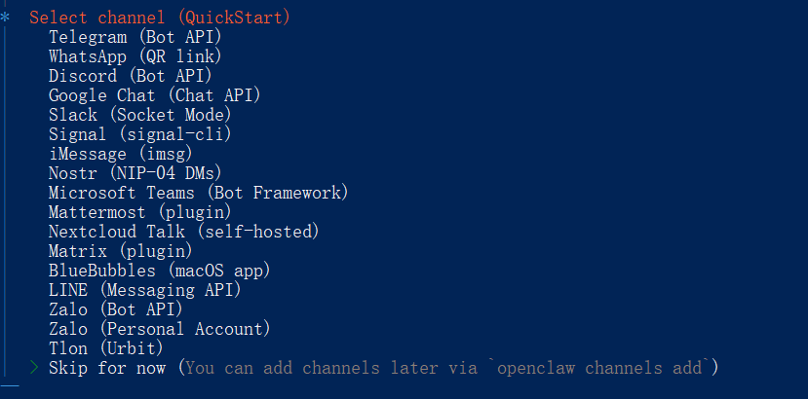Screen dimensions: 808x399
Task: Select LINE (Messaging API) entry
Action: pos(145,290)
